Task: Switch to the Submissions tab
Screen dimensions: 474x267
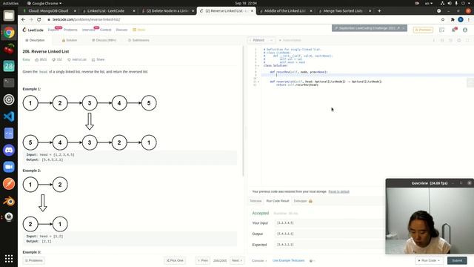Action: tap(138, 40)
